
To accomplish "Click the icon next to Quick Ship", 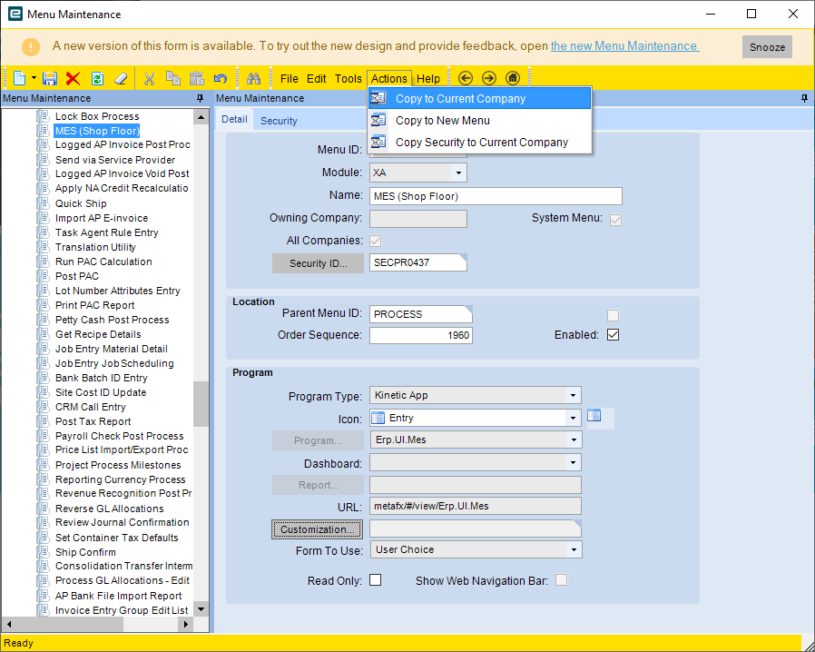I will point(44,203).
